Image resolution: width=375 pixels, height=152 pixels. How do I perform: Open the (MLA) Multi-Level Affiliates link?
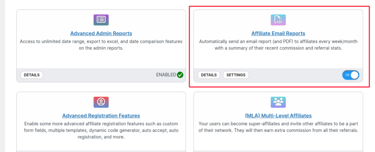(278, 116)
